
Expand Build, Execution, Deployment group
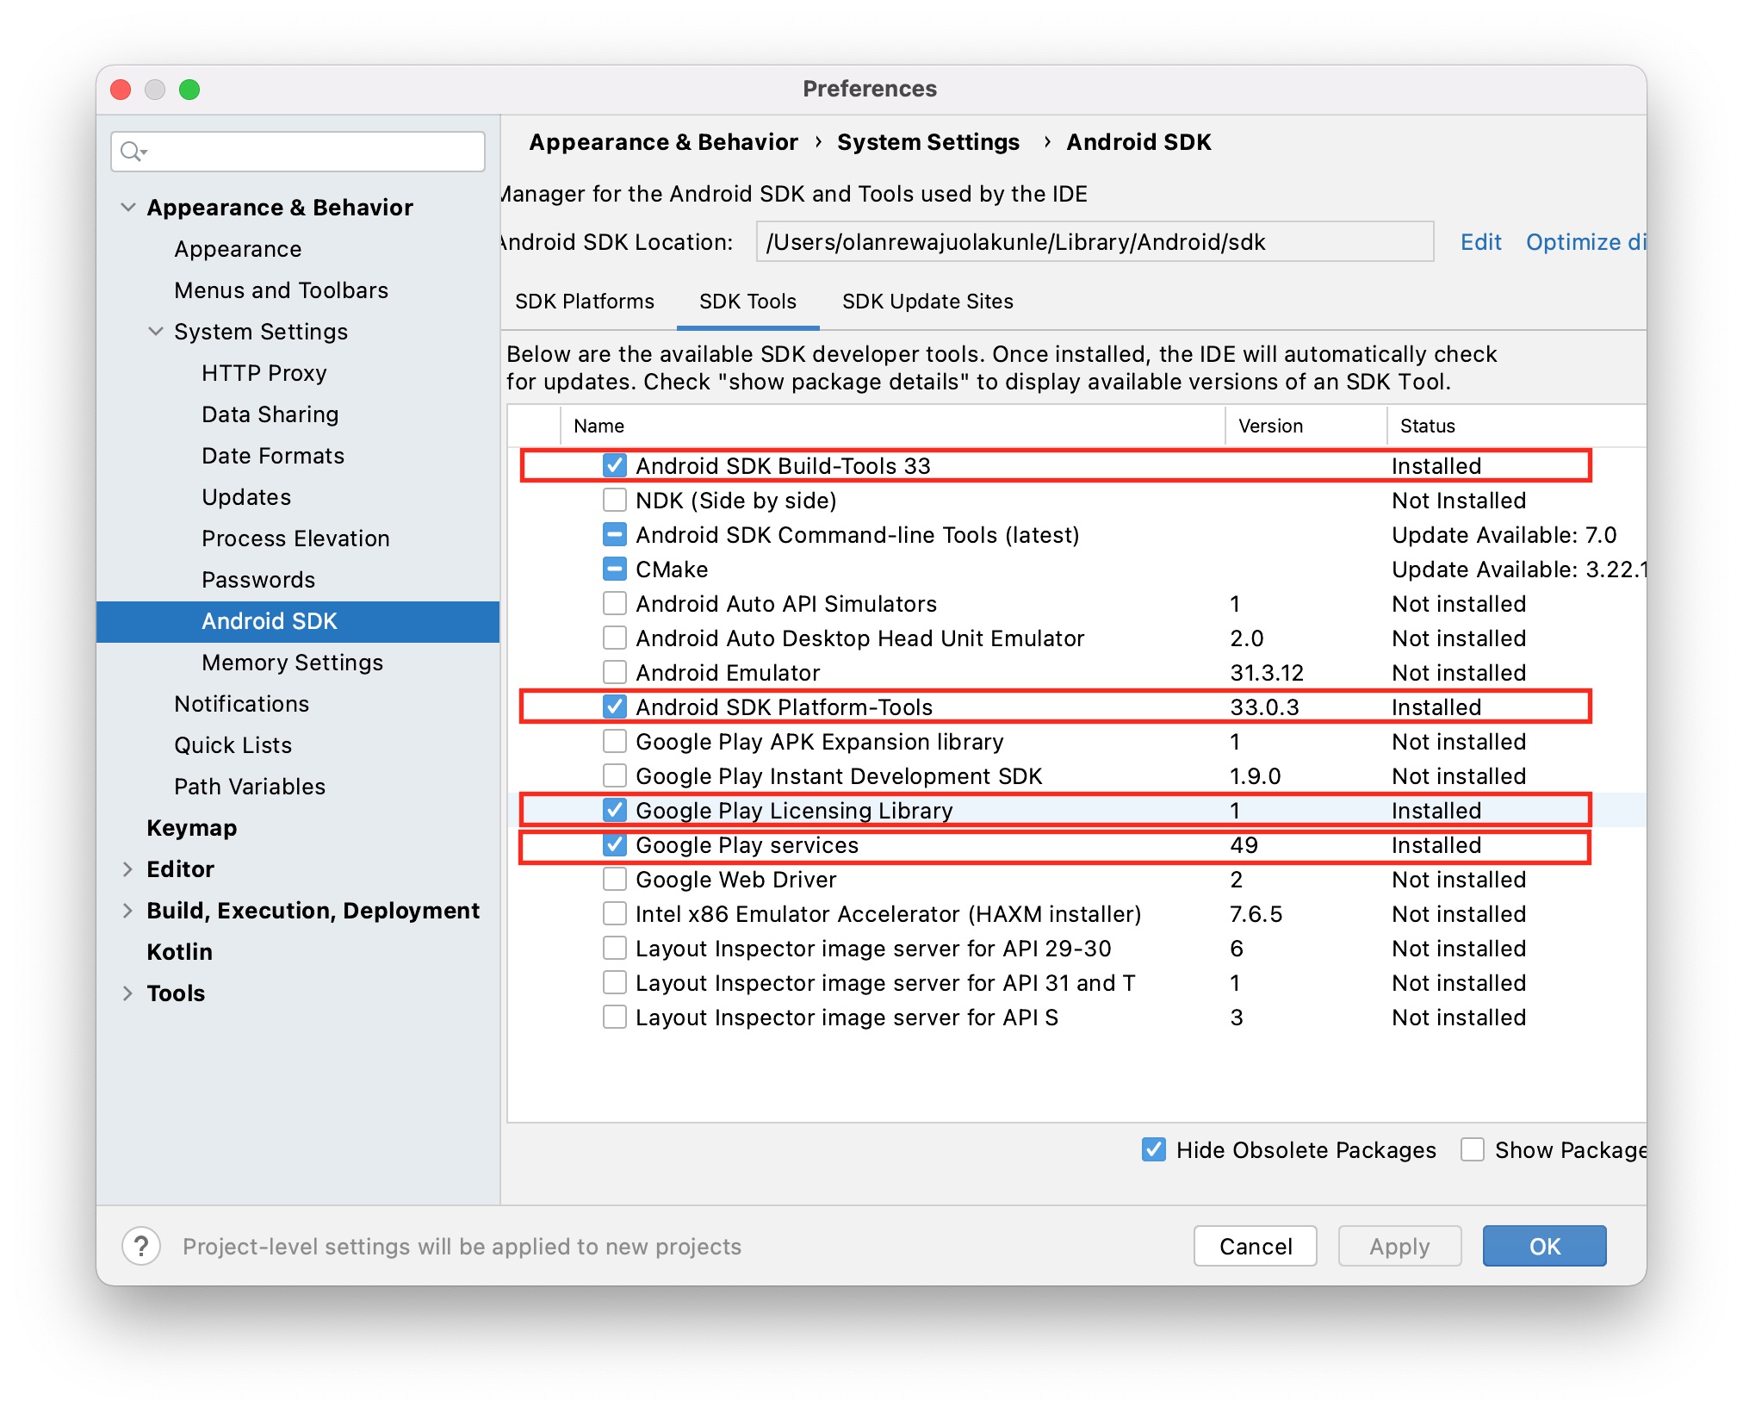pyautogui.click(x=128, y=911)
